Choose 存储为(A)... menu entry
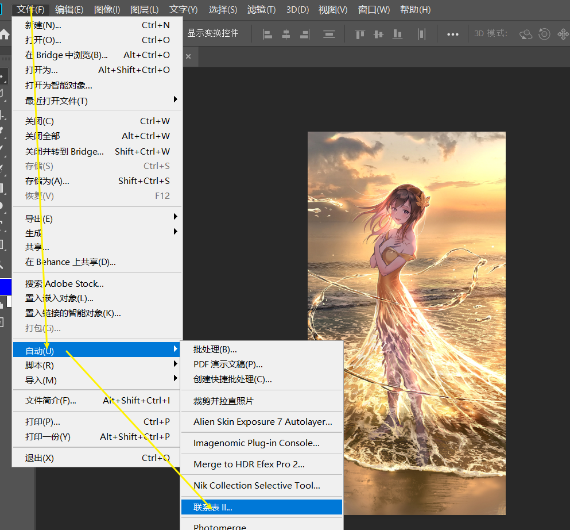The image size is (570, 530). [97, 181]
